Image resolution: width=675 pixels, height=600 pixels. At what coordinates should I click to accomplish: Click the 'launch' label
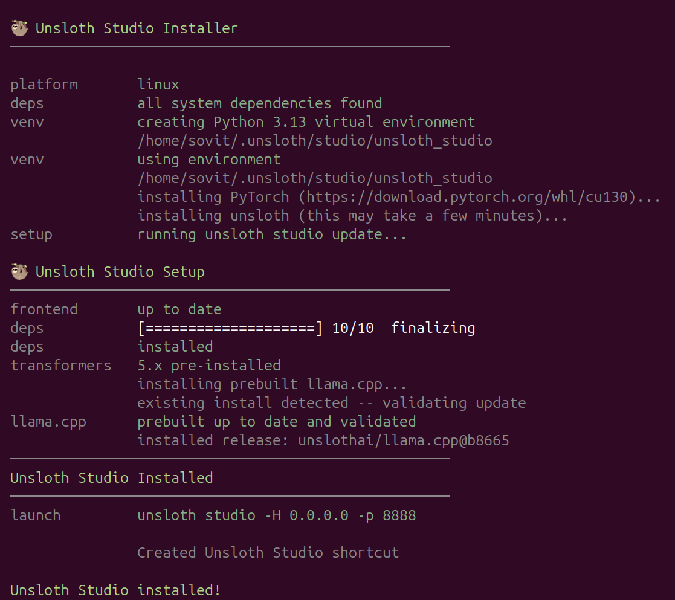click(36, 515)
